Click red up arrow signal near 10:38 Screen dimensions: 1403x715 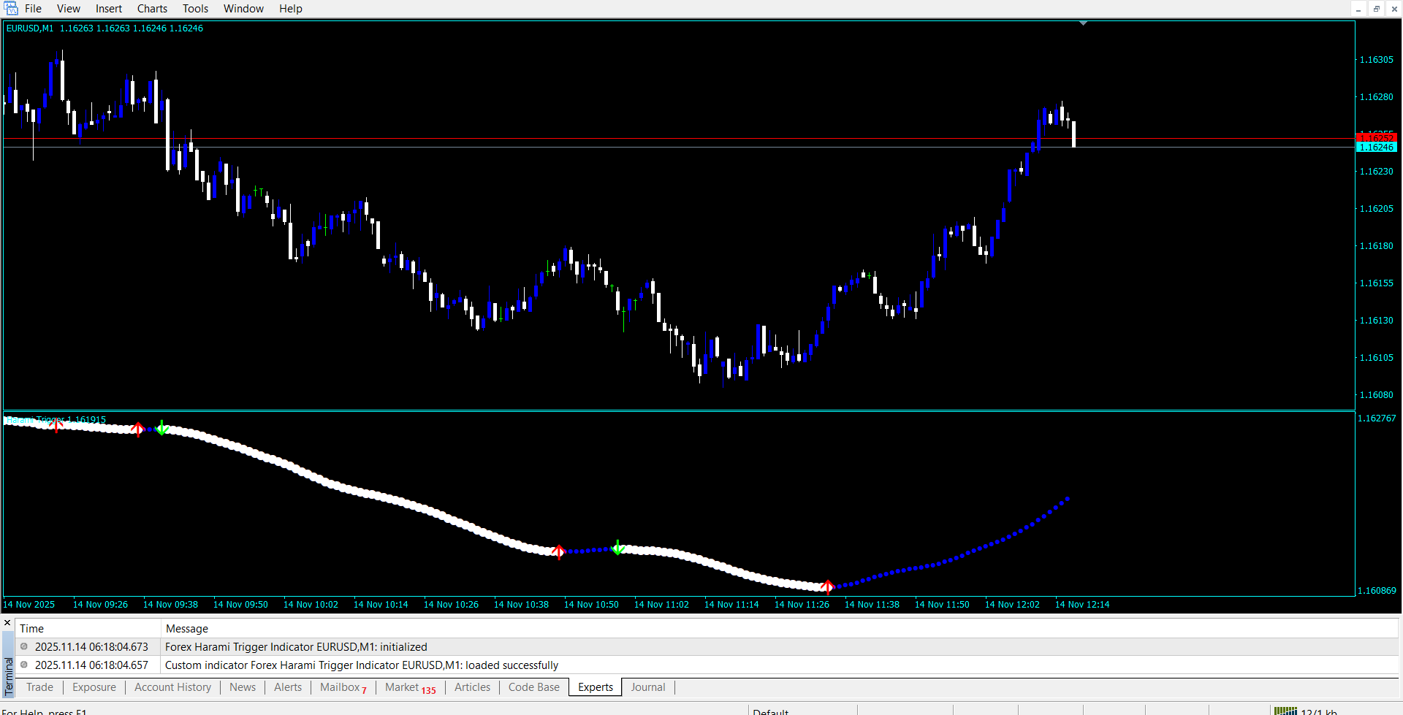point(558,551)
